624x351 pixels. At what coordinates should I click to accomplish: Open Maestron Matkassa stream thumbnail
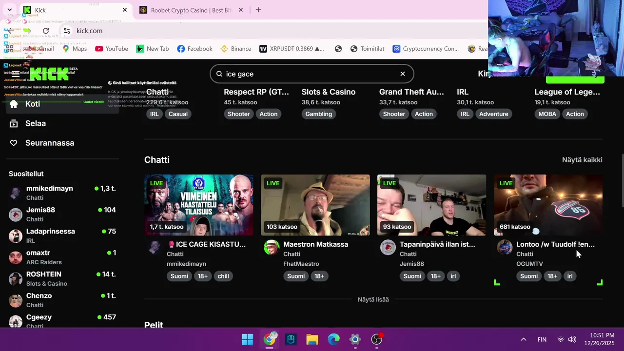315,205
